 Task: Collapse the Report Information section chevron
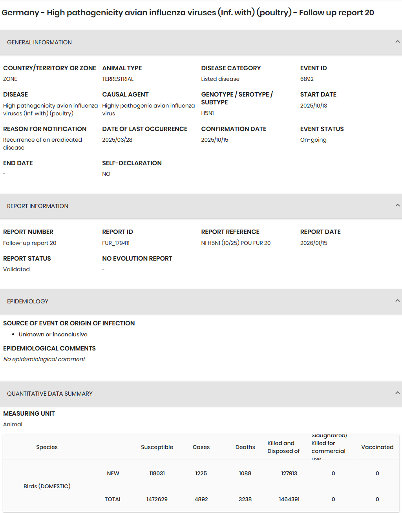pyautogui.click(x=397, y=205)
